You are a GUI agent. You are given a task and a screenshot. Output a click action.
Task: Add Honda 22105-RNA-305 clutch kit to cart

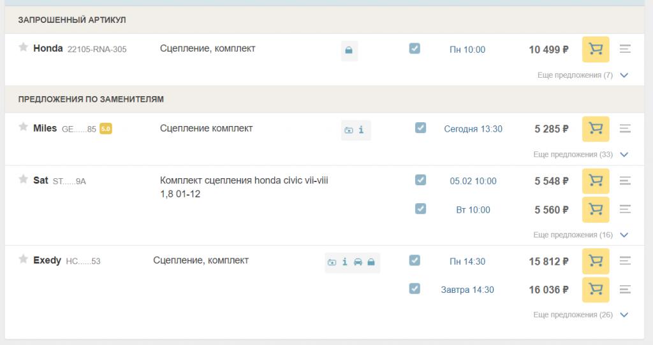pyautogui.click(x=596, y=50)
